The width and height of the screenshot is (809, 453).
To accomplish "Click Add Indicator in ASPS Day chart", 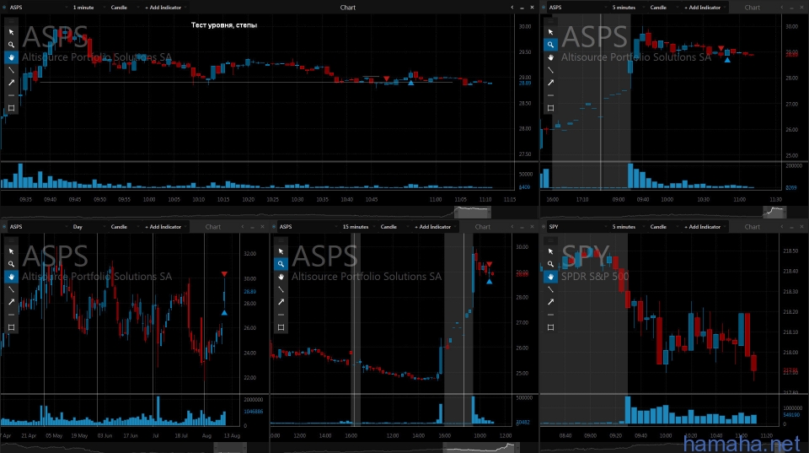I will [164, 227].
